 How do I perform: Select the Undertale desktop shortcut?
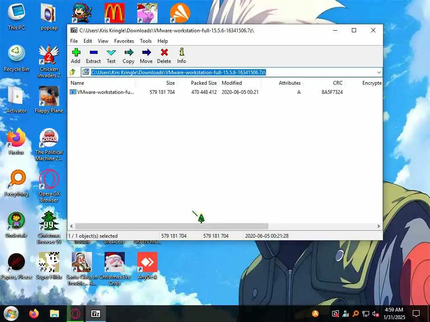click(x=16, y=225)
